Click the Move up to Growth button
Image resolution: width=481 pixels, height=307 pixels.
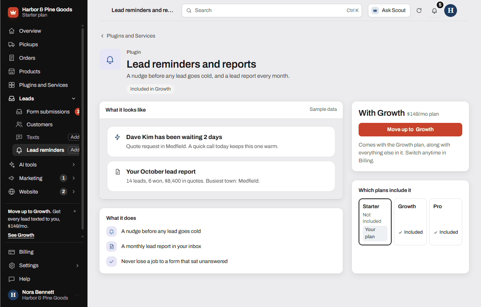coord(410,129)
